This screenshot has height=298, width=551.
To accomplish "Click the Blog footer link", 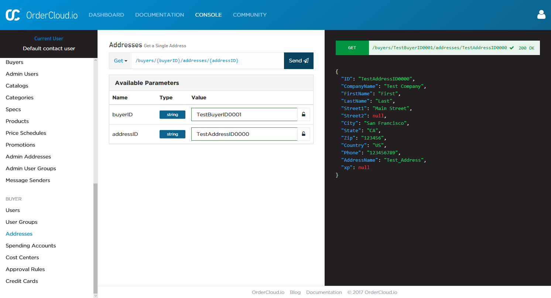I will click(x=295, y=292).
